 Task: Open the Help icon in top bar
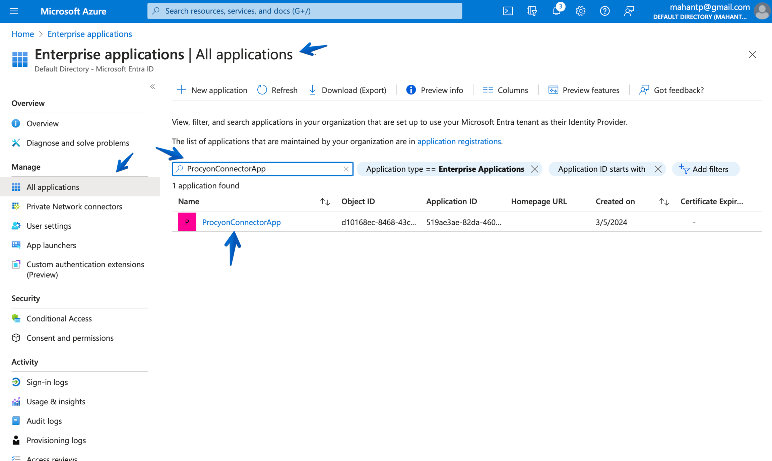tap(605, 10)
